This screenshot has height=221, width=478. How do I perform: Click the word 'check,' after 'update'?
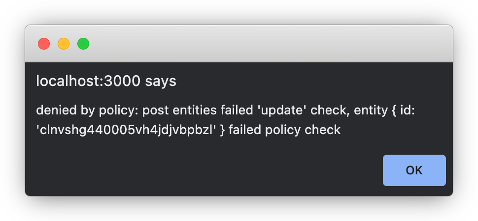pos(330,110)
